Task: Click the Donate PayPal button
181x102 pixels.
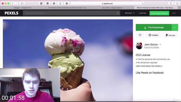Action: tap(170, 35)
